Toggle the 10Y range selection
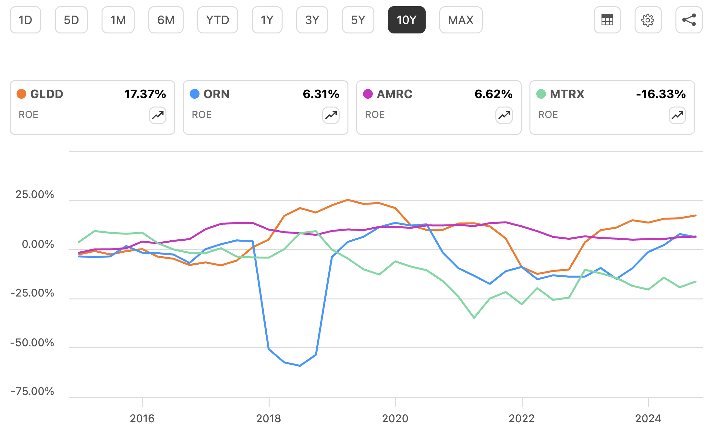The image size is (704, 430). click(x=407, y=20)
